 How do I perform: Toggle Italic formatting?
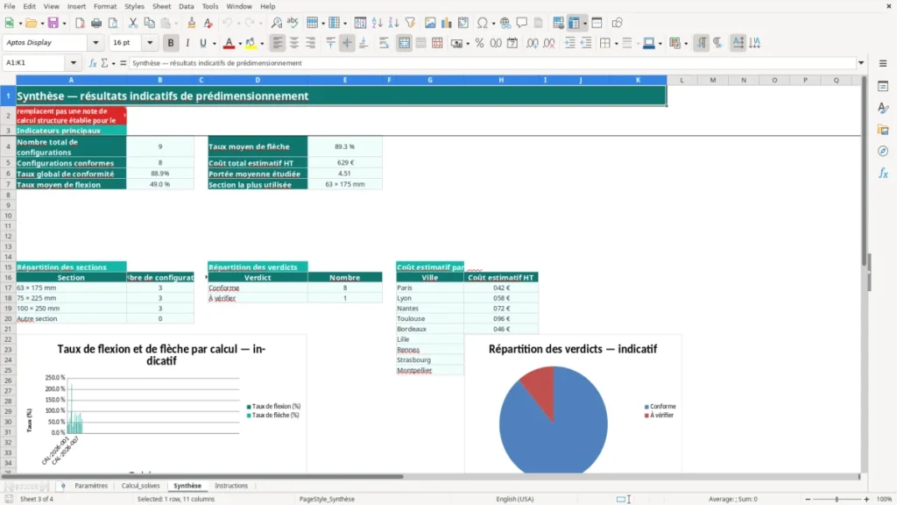pyautogui.click(x=187, y=43)
